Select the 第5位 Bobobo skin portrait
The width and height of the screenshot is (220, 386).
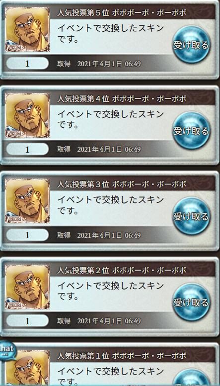click(27, 29)
